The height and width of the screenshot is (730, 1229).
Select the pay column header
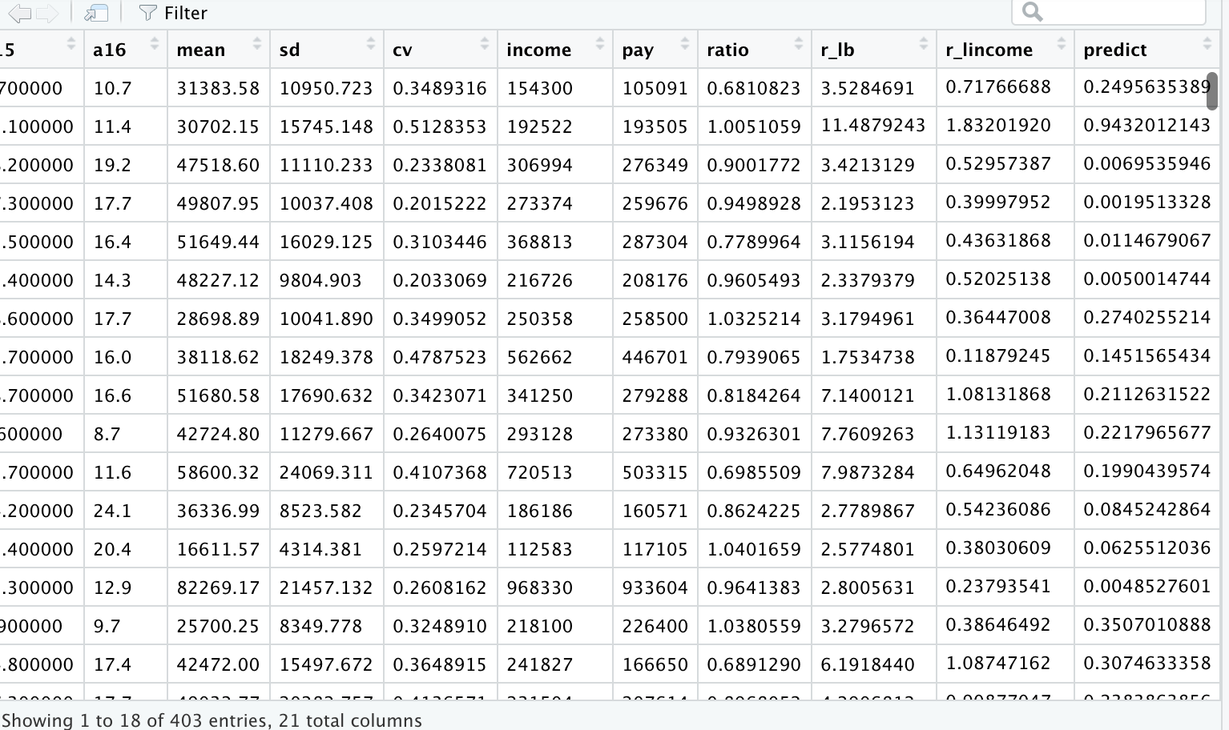[655, 50]
